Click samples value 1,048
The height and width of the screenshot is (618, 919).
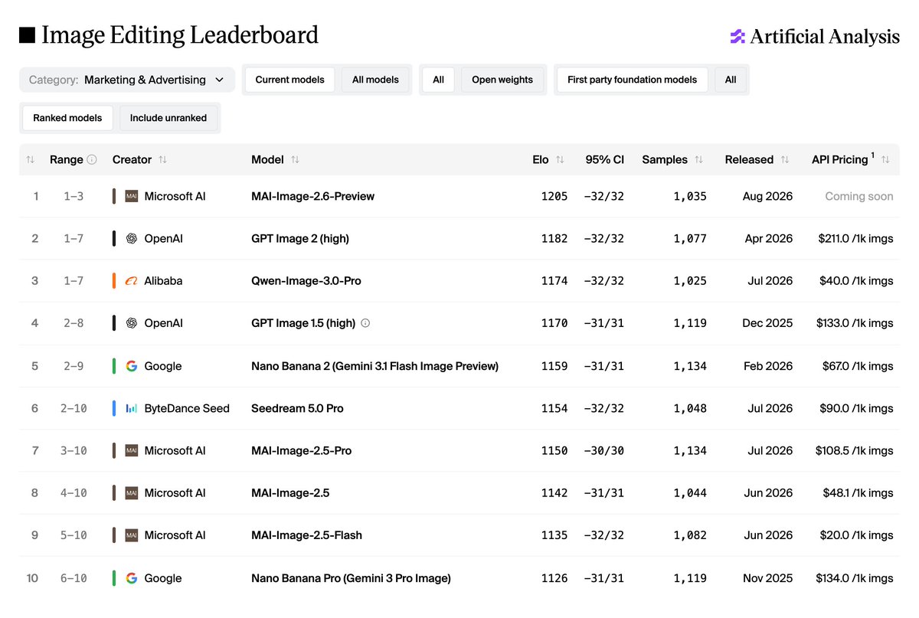coord(690,408)
